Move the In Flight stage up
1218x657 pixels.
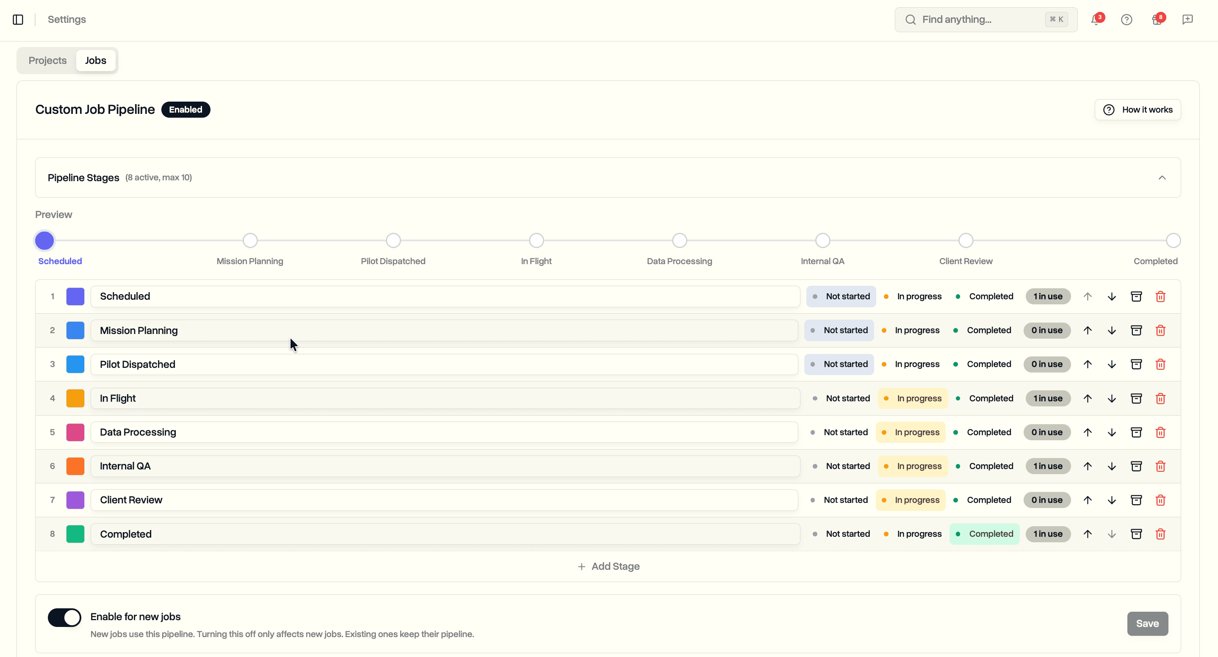coord(1088,398)
